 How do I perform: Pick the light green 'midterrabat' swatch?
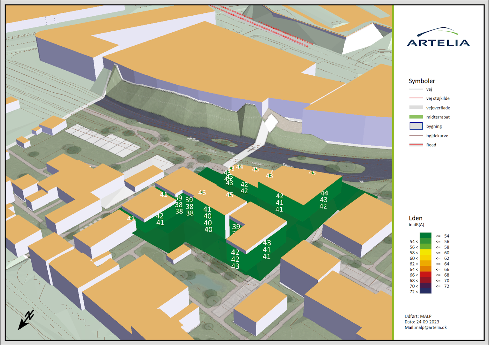coord(416,117)
